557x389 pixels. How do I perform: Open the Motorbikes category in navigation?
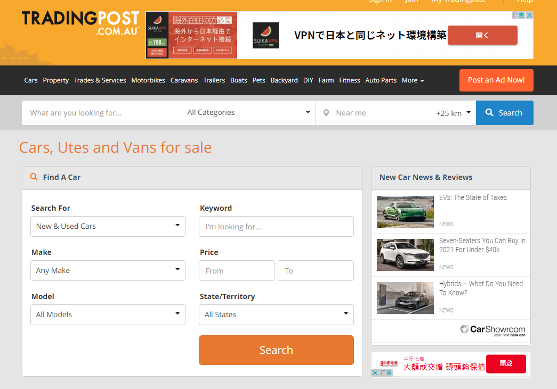pyautogui.click(x=148, y=80)
